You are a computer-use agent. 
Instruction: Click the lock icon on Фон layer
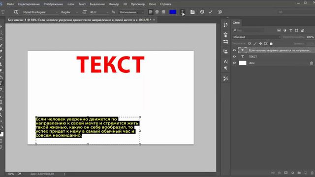[x=312, y=63]
